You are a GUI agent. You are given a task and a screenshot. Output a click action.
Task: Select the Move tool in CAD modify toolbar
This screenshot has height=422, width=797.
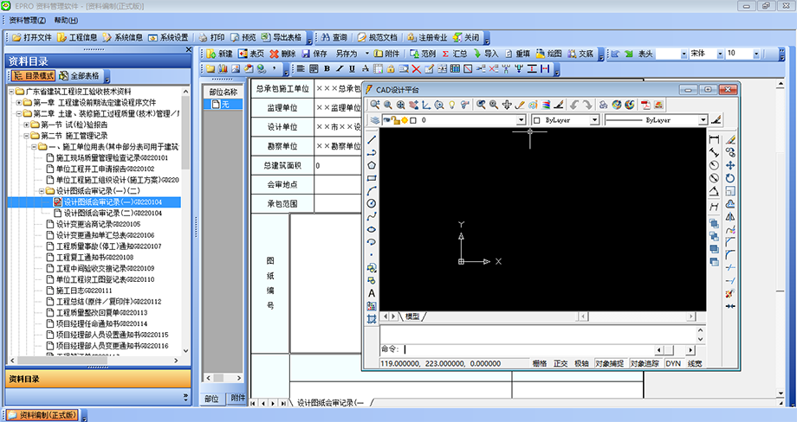[x=730, y=165]
